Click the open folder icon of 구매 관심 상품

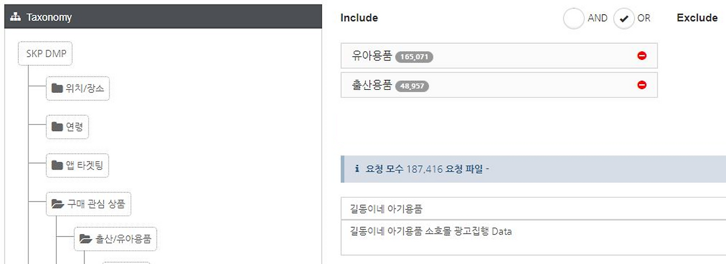[57, 204]
